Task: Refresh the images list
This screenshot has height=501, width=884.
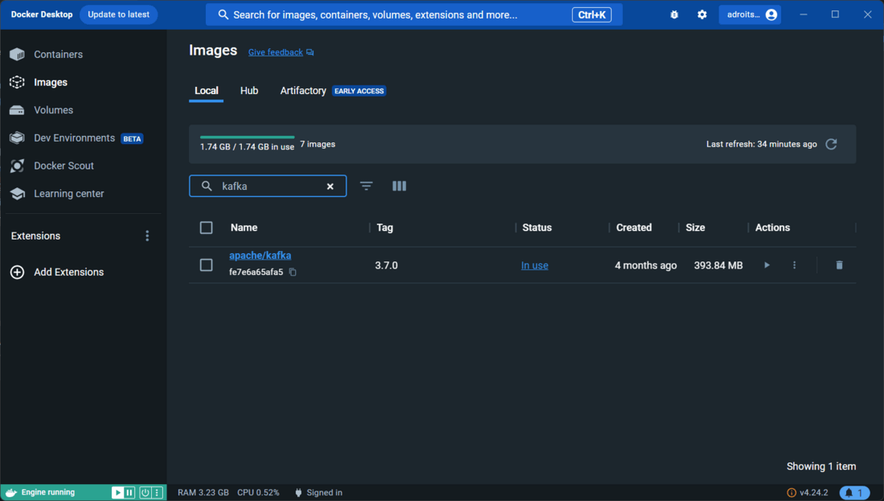Action: (x=831, y=144)
